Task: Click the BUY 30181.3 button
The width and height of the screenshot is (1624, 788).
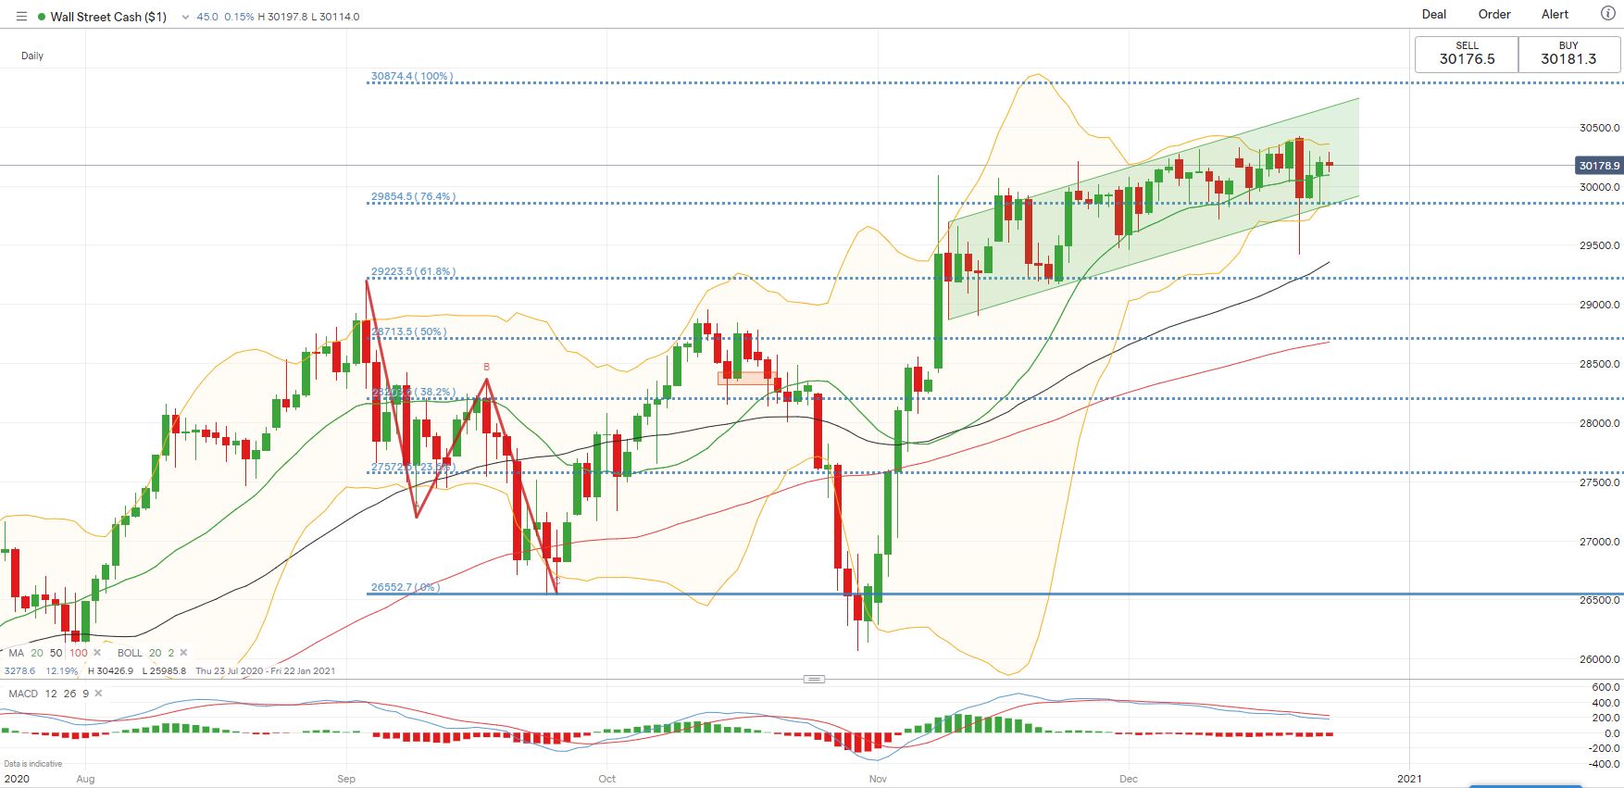Action: [1568, 54]
